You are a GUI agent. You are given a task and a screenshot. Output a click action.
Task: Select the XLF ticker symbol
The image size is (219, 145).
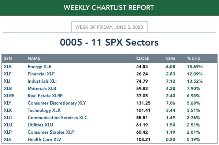point(8,74)
